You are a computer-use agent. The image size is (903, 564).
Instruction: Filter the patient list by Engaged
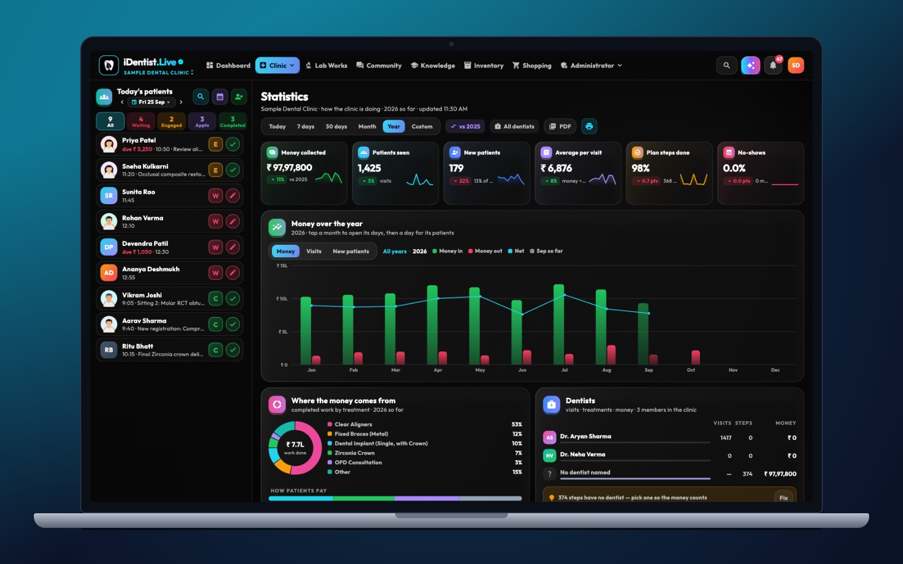(172, 121)
